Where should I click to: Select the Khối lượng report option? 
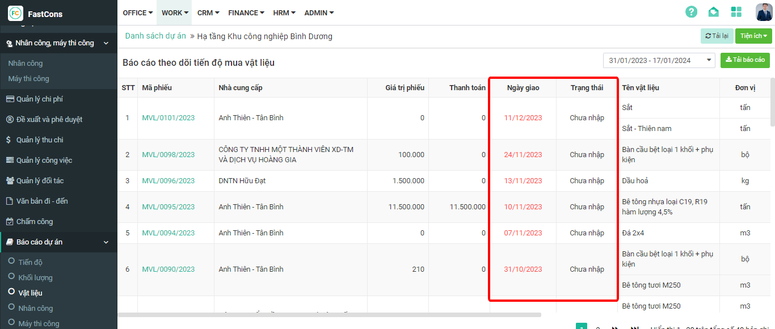pos(35,277)
